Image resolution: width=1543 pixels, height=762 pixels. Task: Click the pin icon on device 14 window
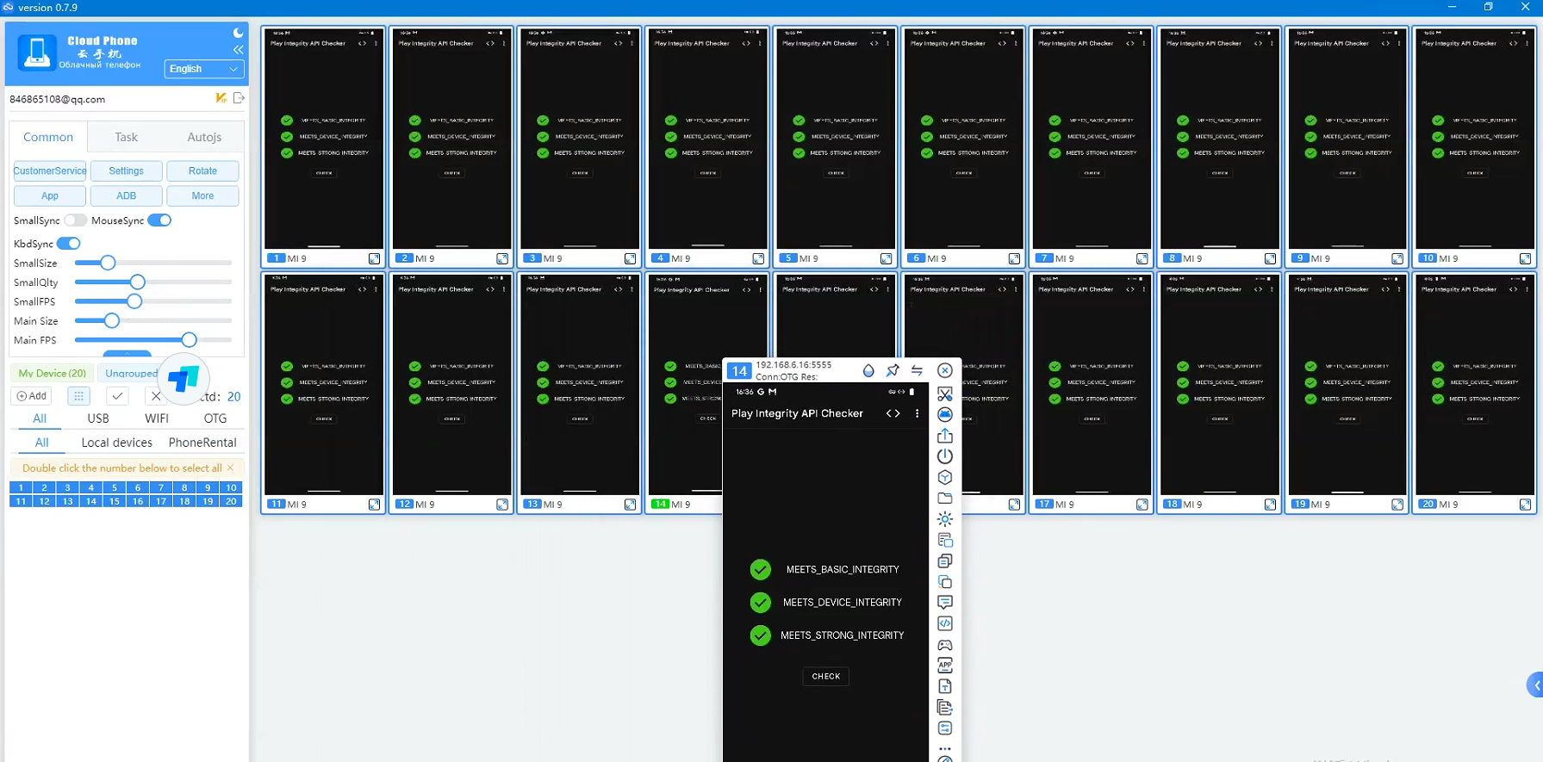tap(893, 370)
